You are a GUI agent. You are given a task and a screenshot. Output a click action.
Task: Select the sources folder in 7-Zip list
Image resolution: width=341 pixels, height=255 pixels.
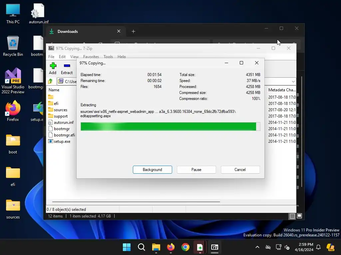tap(58, 110)
